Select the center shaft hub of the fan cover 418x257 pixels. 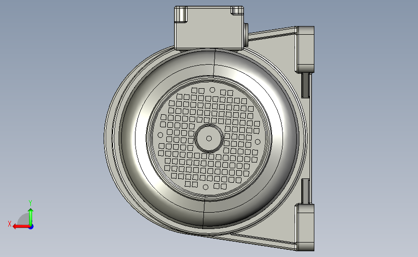(209, 138)
